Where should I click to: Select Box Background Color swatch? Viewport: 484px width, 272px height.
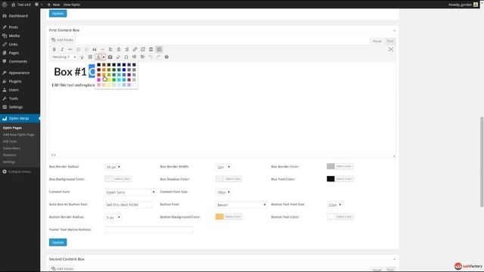(x=108, y=179)
